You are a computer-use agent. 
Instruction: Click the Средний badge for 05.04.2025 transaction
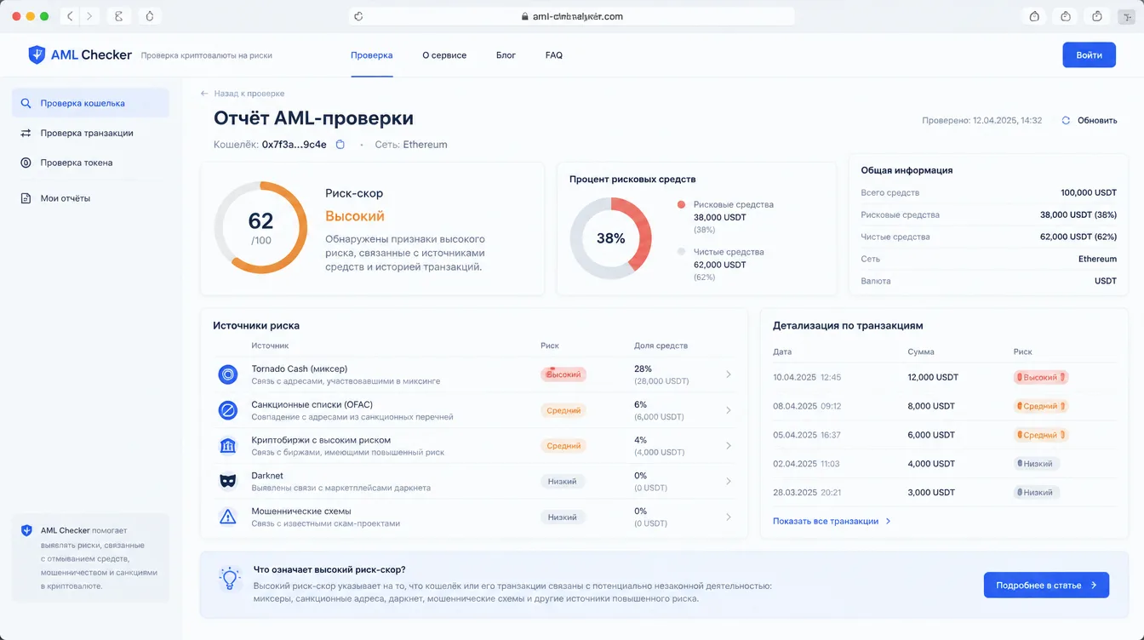pos(1040,435)
